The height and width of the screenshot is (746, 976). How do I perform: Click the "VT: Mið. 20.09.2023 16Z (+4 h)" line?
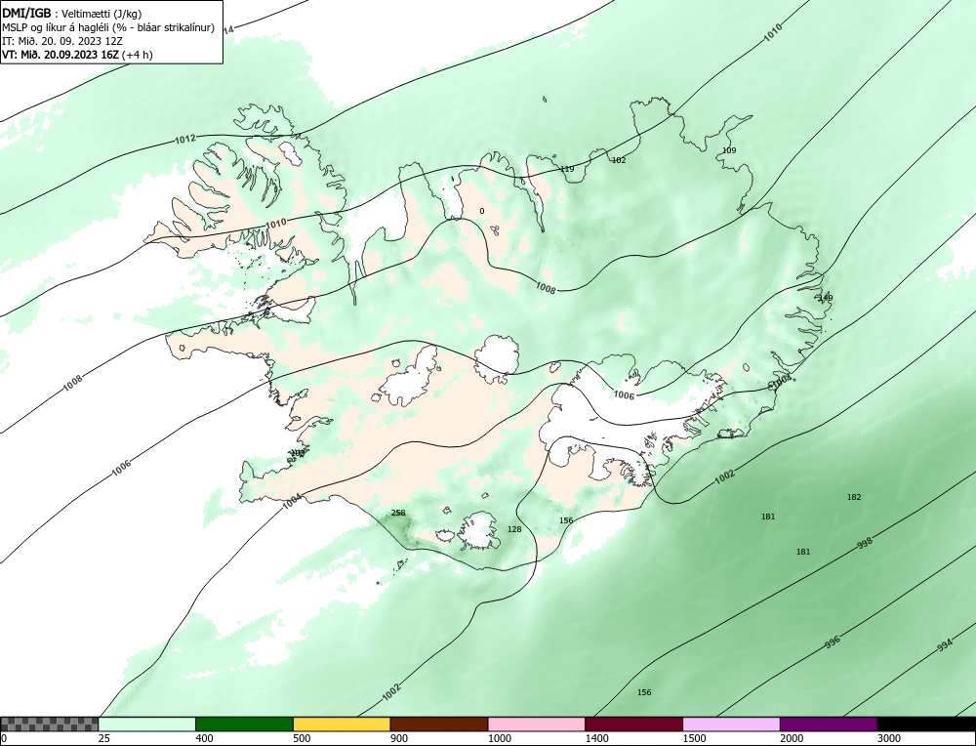(77, 54)
